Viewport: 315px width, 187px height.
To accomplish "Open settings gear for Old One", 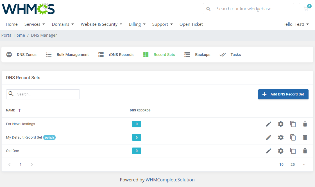I will (x=281, y=151).
